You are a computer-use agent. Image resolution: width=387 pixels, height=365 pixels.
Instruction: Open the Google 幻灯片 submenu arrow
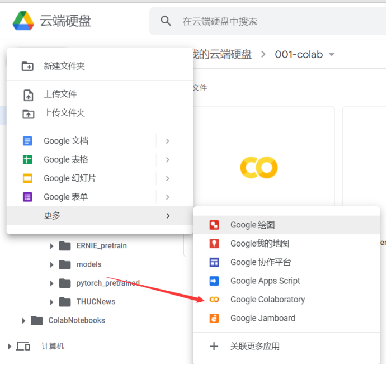(x=168, y=178)
